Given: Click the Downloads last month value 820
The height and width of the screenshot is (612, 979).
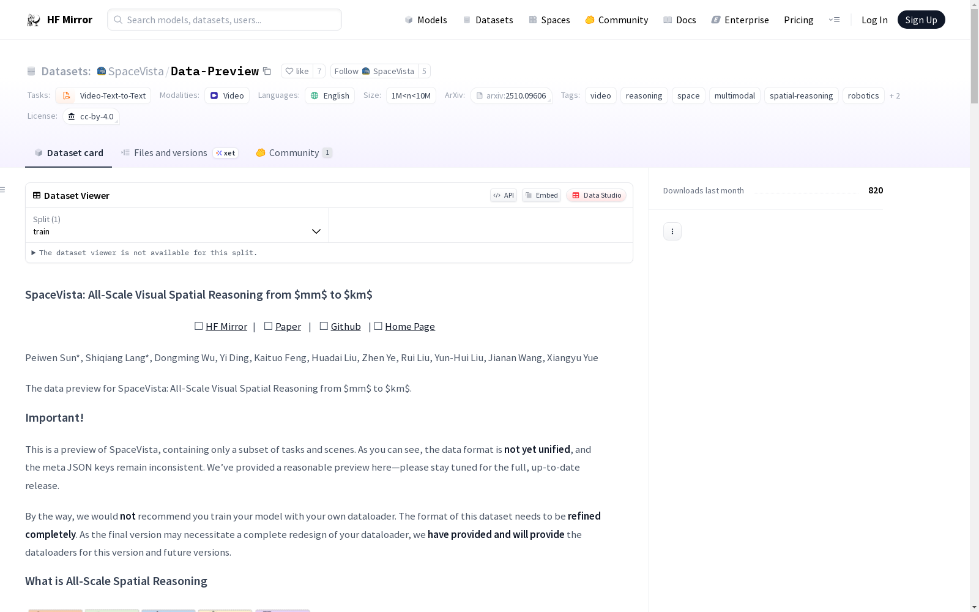Looking at the screenshot, I should [876, 190].
